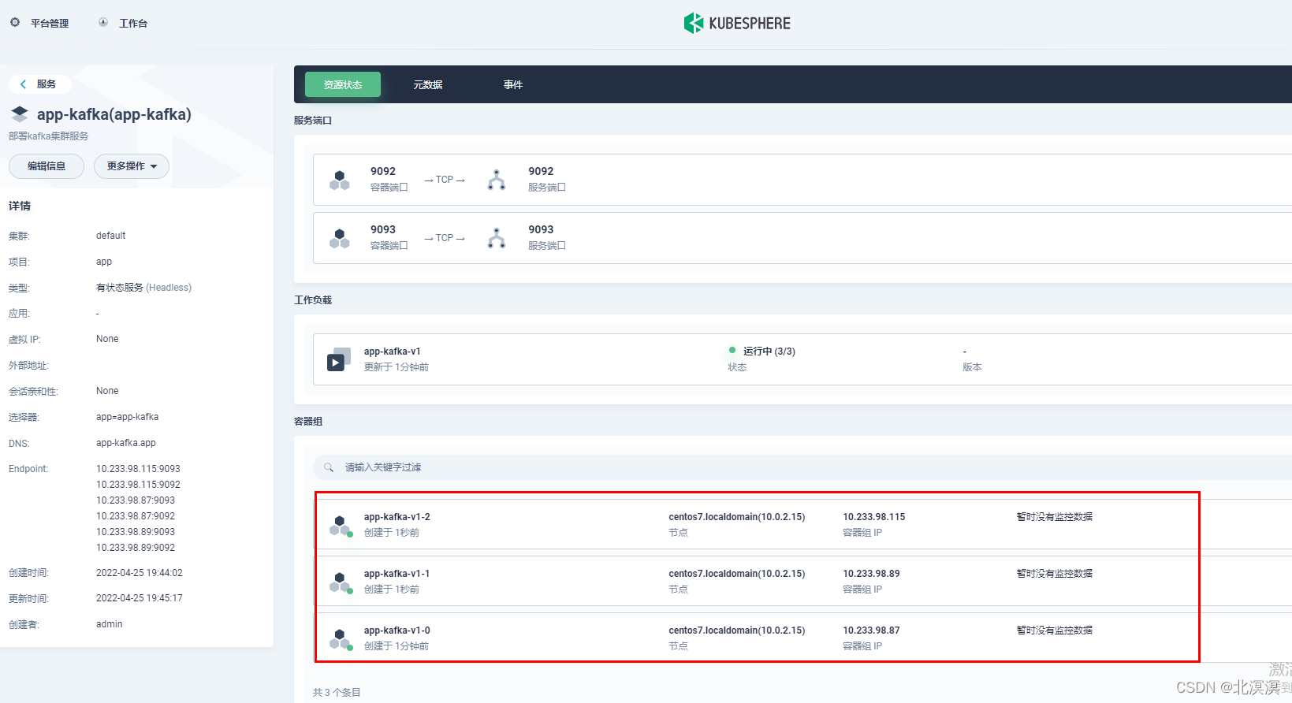Click endpoint 10.233.98.87:9093

point(136,500)
